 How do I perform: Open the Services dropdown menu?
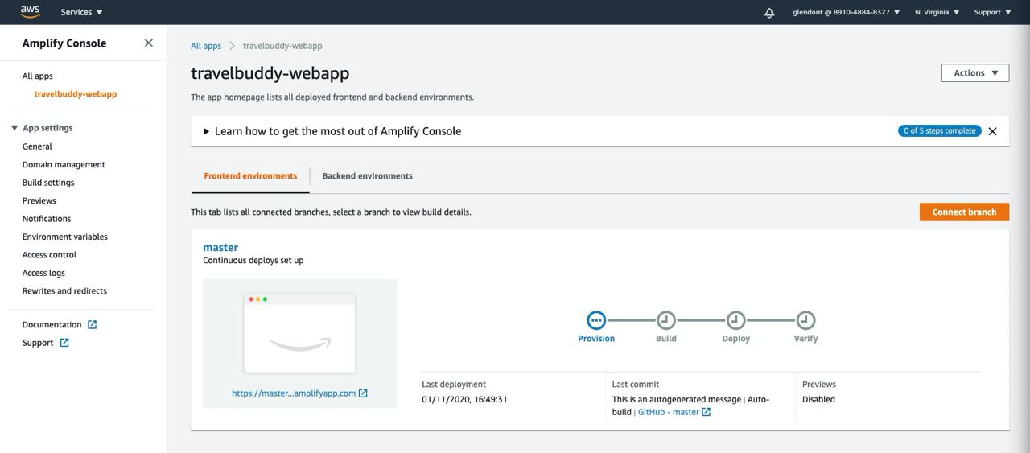[x=81, y=12]
